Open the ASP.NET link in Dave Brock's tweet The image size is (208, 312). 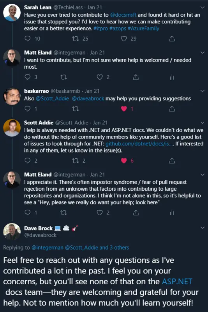177,282
